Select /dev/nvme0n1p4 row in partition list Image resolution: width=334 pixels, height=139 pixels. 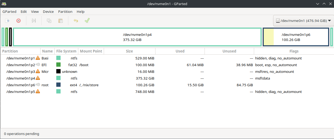click(x=167, y=78)
